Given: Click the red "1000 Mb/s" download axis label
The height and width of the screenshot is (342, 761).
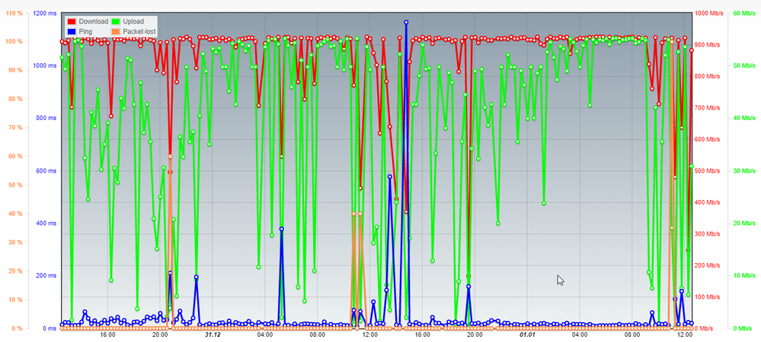Looking at the screenshot, I should pyautogui.click(x=709, y=13).
